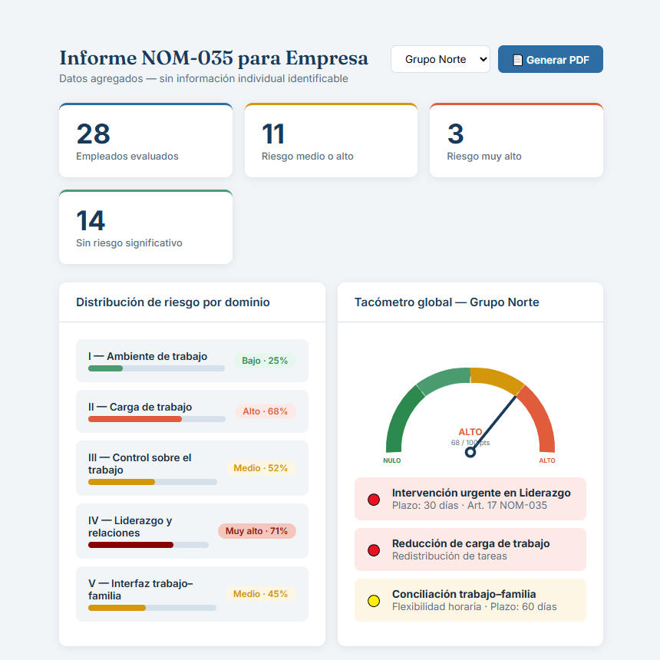The image size is (660, 660).
Task: Click the Ambiente de trabajo progress bar
Action: (156, 368)
